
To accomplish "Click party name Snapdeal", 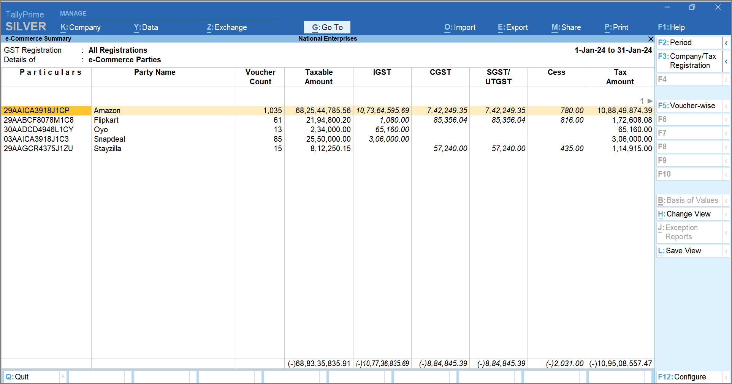I will point(109,139).
